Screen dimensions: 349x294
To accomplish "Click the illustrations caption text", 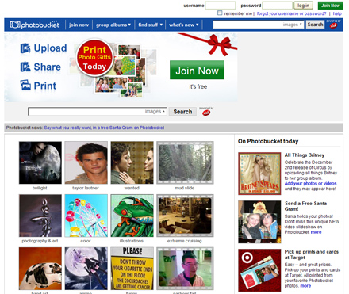I will (x=132, y=241).
